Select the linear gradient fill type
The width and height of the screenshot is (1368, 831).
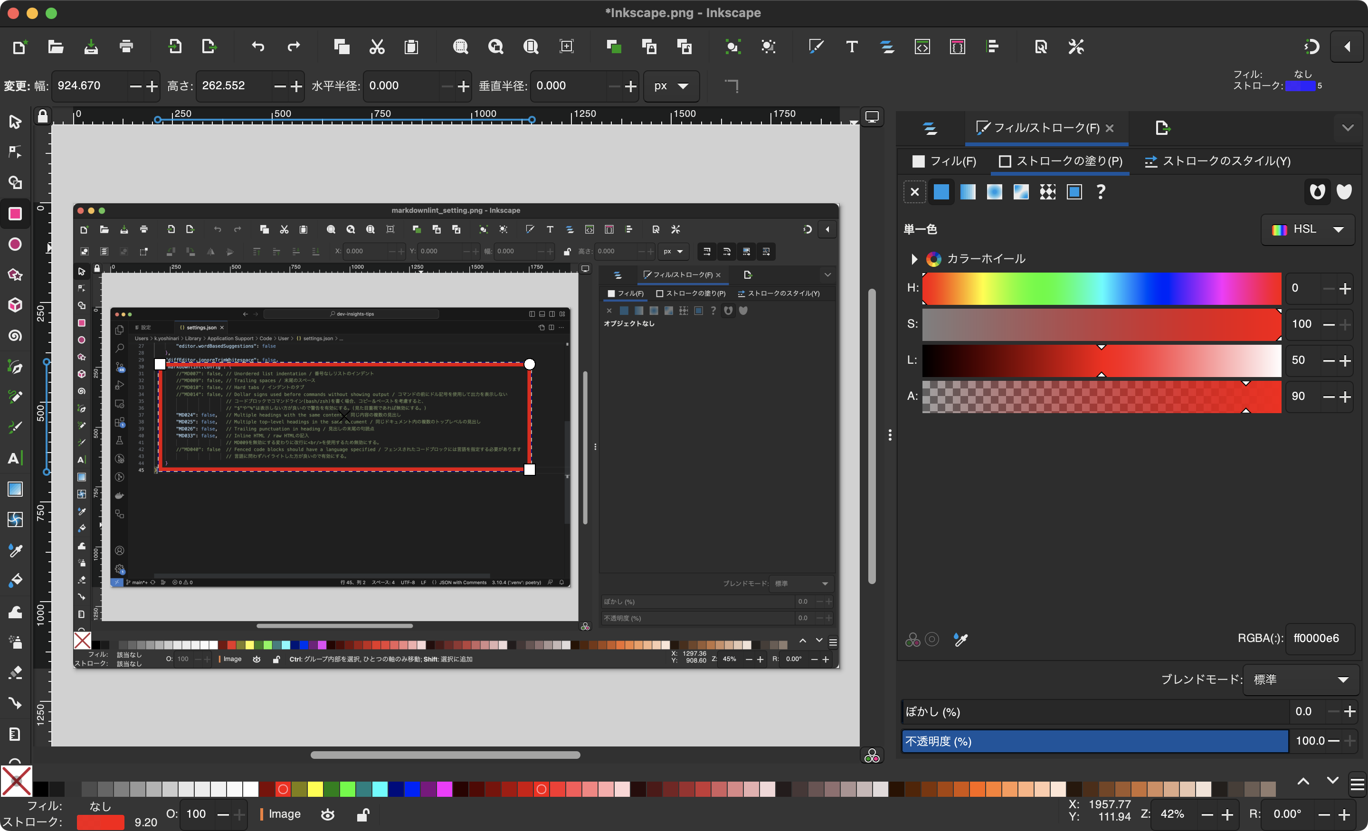pyautogui.click(x=968, y=191)
